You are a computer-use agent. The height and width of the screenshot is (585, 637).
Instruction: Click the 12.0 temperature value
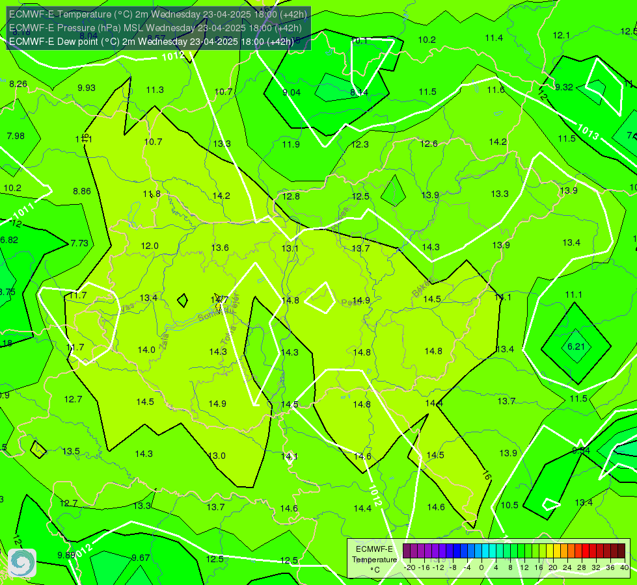click(150, 246)
